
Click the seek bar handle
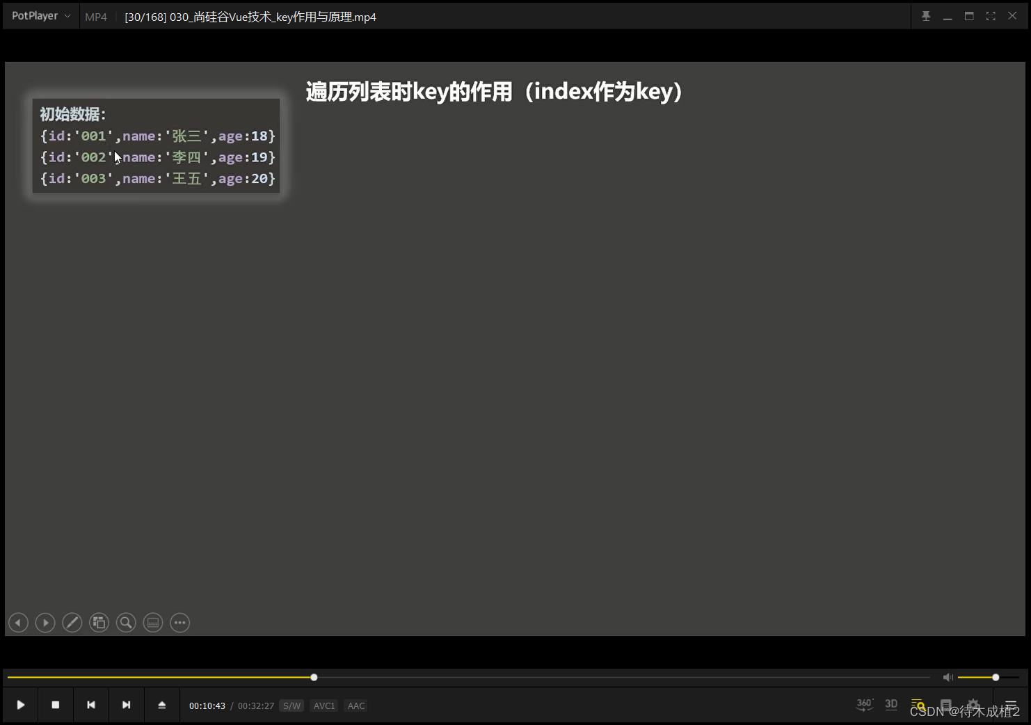(314, 677)
